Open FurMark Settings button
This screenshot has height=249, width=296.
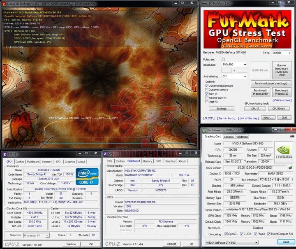[222, 109]
